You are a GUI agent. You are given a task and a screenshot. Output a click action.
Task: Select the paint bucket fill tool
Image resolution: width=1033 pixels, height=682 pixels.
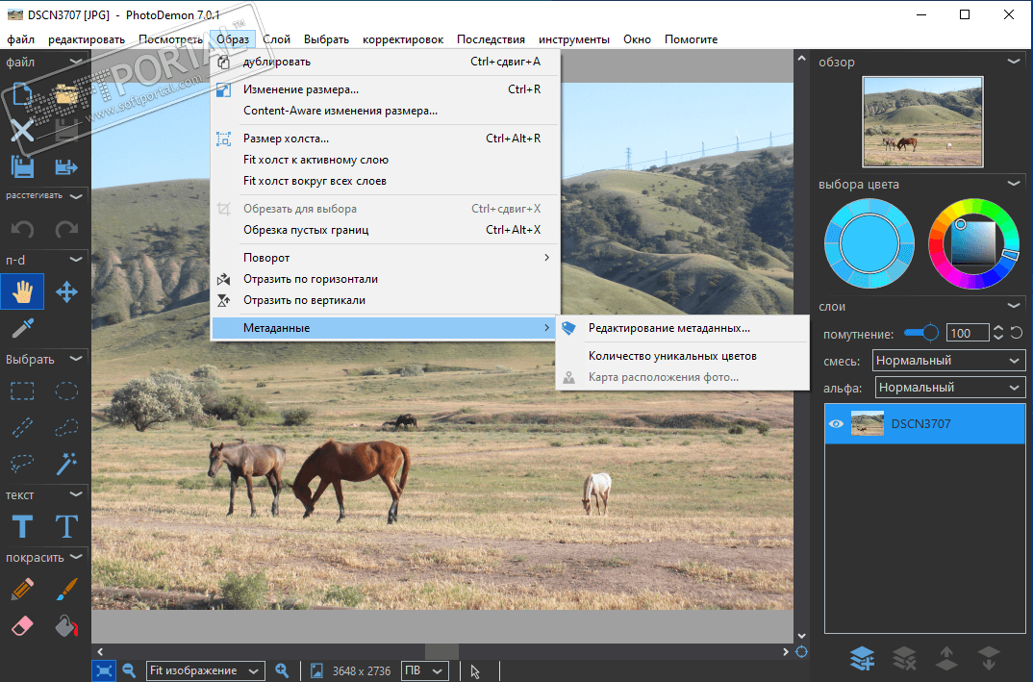(65, 625)
